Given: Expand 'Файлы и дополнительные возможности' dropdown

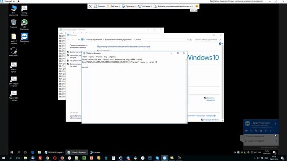Looking at the screenshot, I should 174,6.
